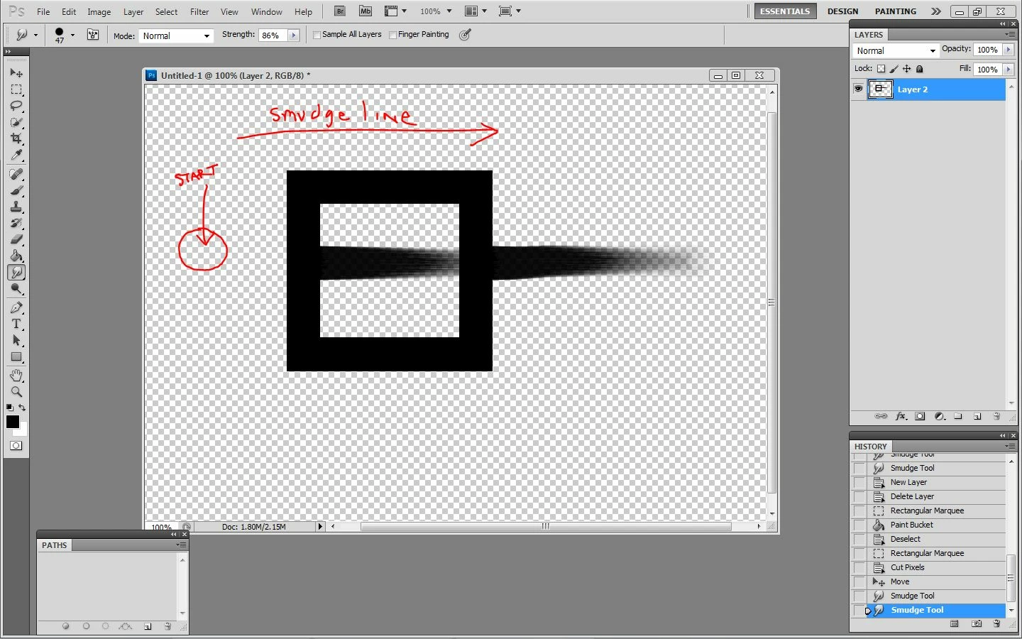Screen dimensions: 1022x639
Task: Launch Mini Bridge from the application bar
Action: pos(366,11)
